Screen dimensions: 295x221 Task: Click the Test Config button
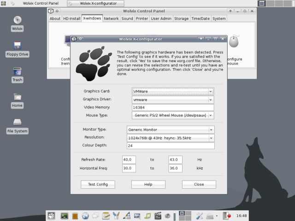(98, 184)
